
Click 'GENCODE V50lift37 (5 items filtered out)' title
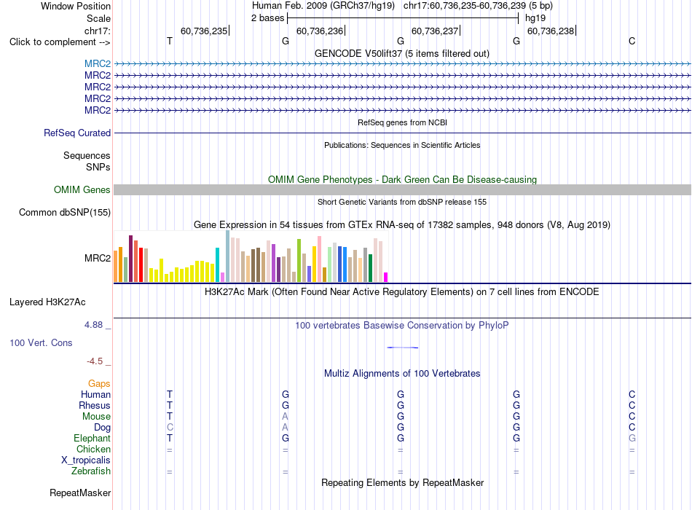click(x=402, y=53)
